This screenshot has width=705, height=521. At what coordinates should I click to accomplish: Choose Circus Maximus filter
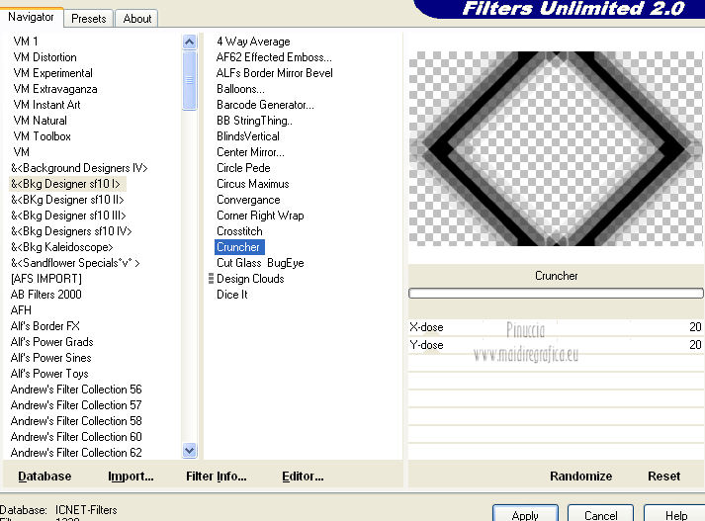(253, 184)
